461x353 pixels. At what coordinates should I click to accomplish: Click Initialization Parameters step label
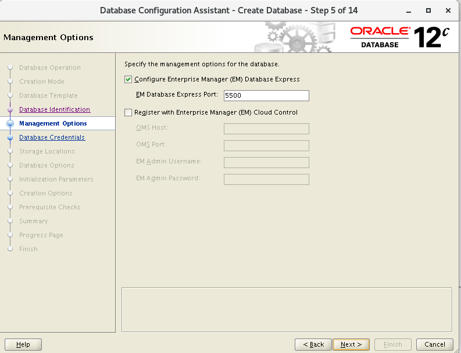pyautogui.click(x=56, y=180)
